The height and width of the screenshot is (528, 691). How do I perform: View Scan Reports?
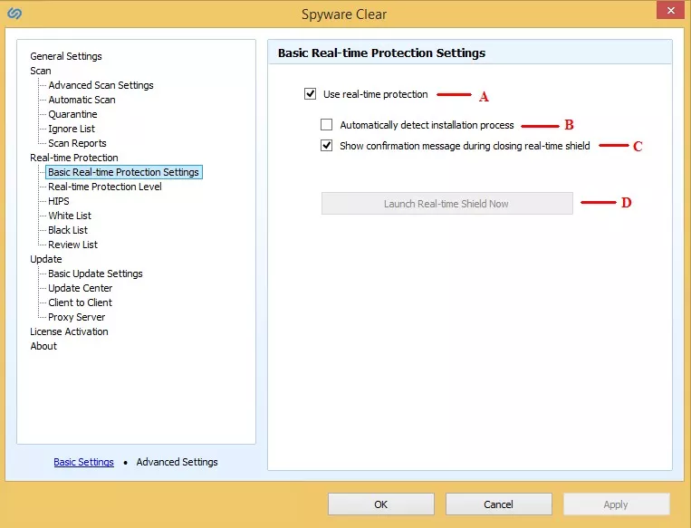point(77,143)
